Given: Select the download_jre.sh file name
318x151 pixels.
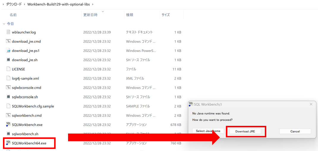Looking at the screenshot, I should click(25, 60).
